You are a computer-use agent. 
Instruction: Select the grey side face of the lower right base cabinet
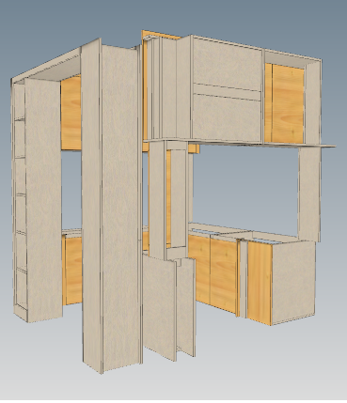pos(293,282)
